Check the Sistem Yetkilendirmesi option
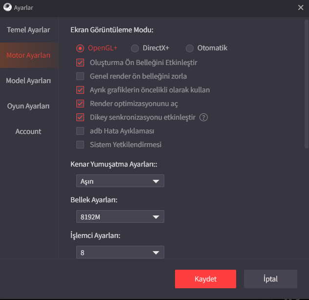Viewport: 309px width, 300px height. 81,145
